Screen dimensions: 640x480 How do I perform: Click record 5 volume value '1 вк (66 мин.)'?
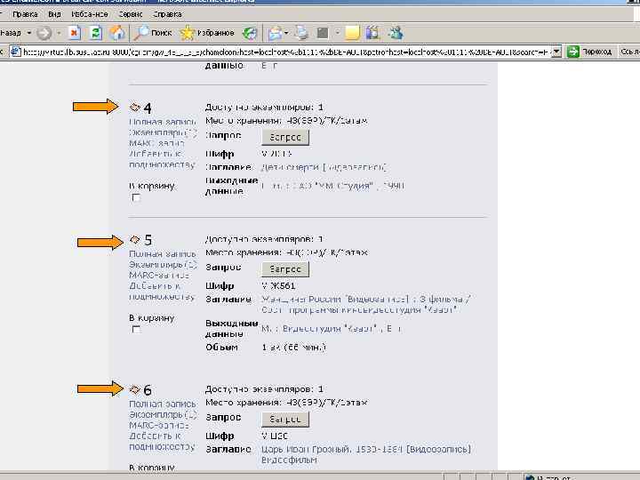pos(294,348)
